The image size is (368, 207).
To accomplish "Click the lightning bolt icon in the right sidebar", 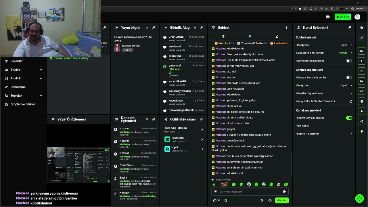I will (x=362, y=61).
